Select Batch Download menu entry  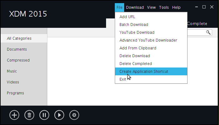click(x=151, y=25)
